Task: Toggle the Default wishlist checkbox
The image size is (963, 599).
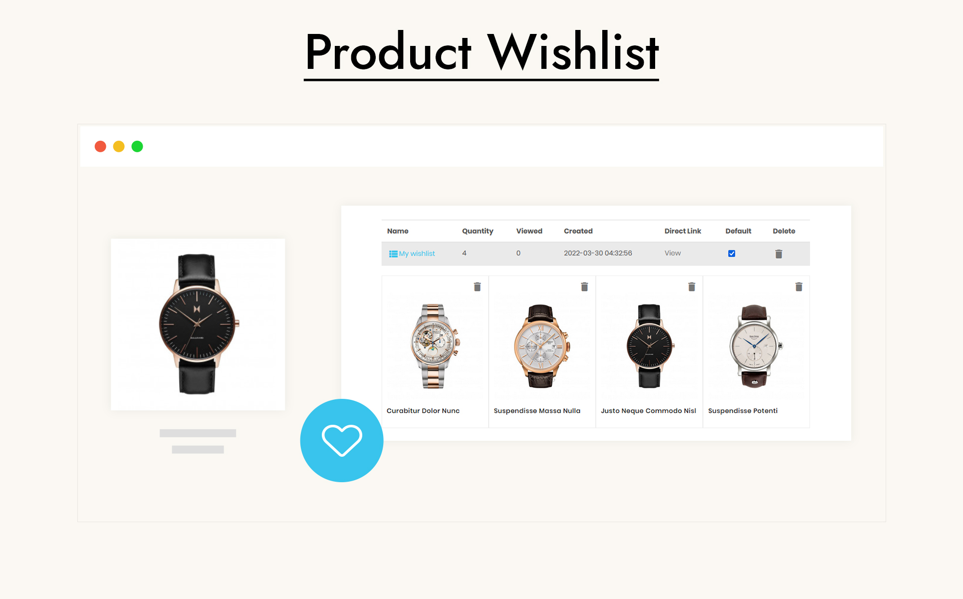Action: [731, 254]
